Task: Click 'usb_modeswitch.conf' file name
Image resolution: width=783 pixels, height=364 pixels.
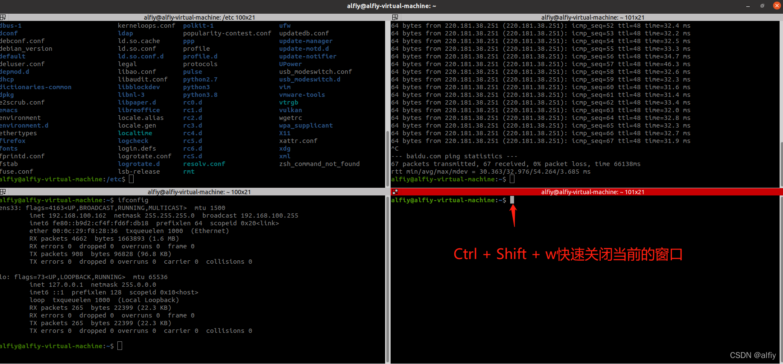Action: (316, 72)
